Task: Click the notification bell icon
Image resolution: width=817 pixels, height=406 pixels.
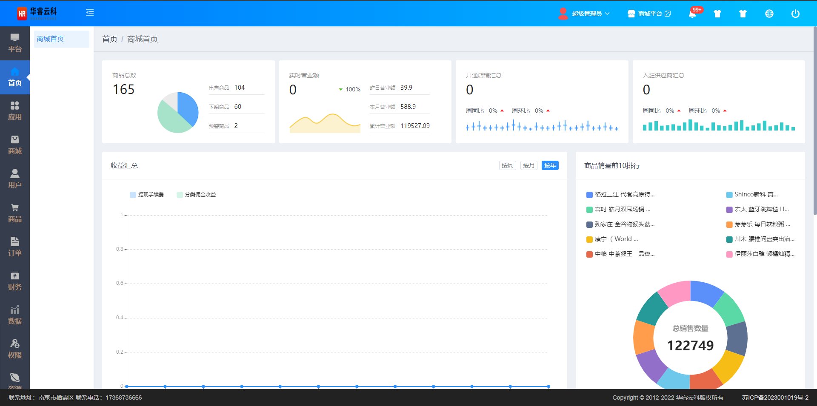Action: pos(692,14)
